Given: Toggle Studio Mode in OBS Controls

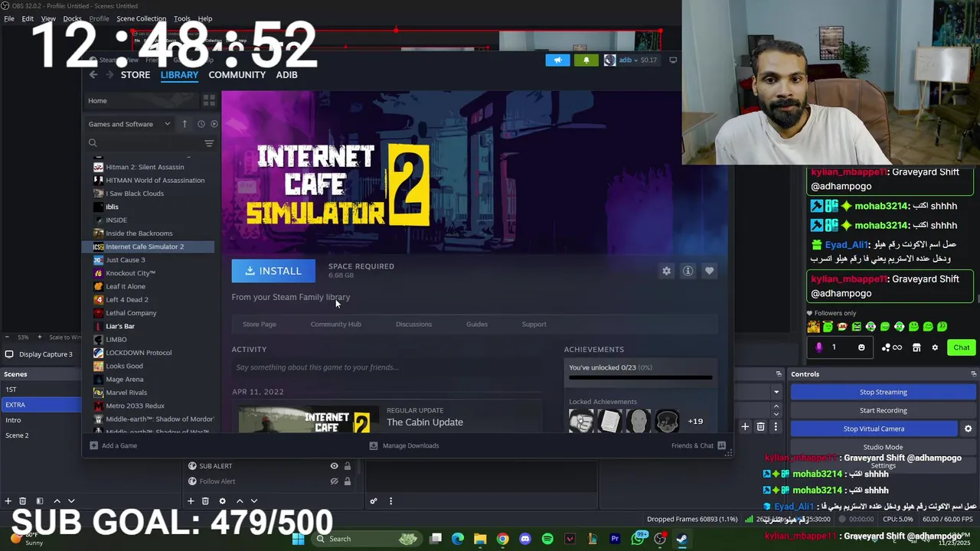Looking at the screenshot, I should 883,447.
